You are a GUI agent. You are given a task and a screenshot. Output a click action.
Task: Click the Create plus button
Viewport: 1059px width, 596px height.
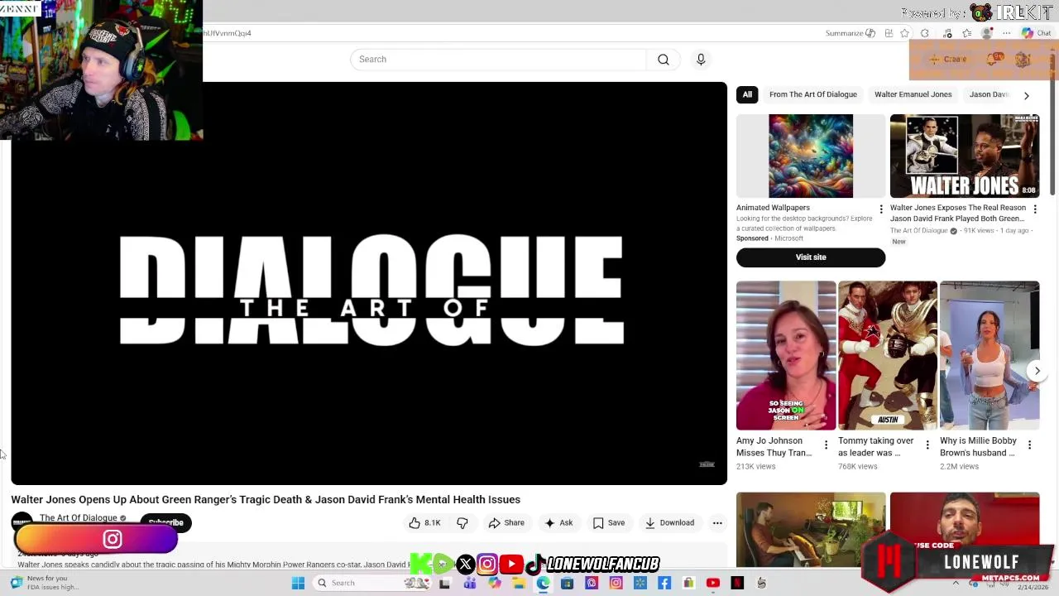click(x=948, y=60)
